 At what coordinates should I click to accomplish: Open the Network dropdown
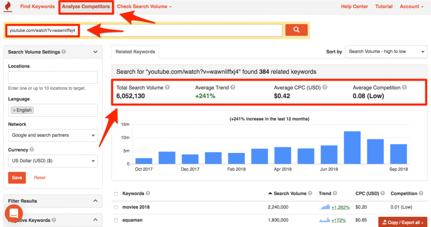[x=53, y=135]
